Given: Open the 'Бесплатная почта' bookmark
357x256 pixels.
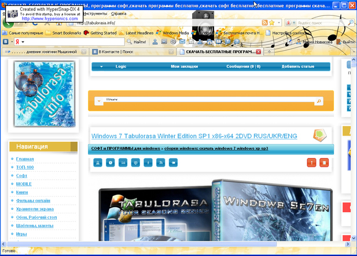Looking at the screenshot, I should point(240,33).
